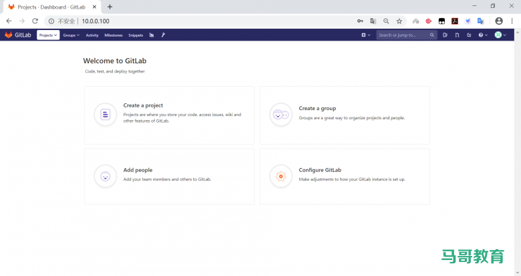
Task: Click the GitLab logo in navbar
Action: [x=18, y=35]
